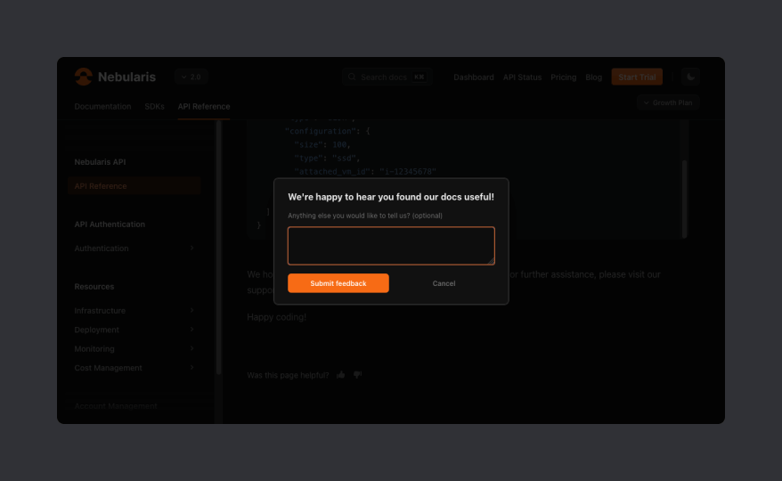Viewport: 782px width, 481px height.
Task: Expand the Authentication sidebar item
Action: (x=192, y=249)
